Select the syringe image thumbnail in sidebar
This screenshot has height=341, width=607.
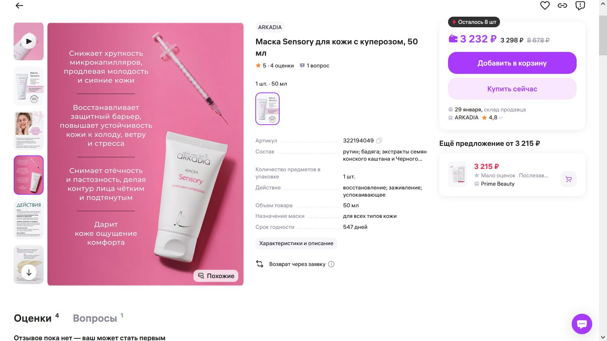point(28,175)
